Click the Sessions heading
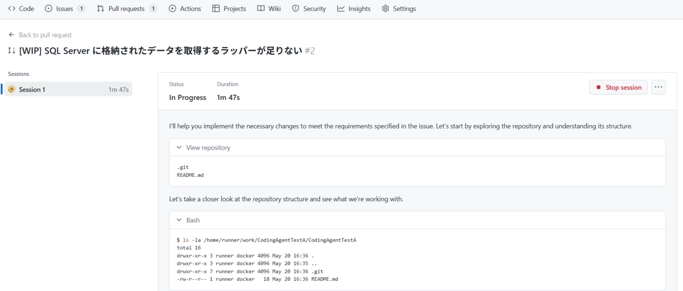This screenshot has width=683, height=291. (x=19, y=74)
